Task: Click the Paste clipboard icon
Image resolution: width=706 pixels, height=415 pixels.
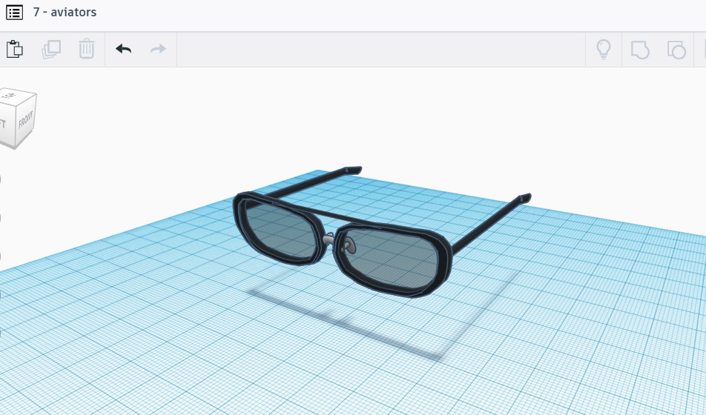Action: click(14, 50)
